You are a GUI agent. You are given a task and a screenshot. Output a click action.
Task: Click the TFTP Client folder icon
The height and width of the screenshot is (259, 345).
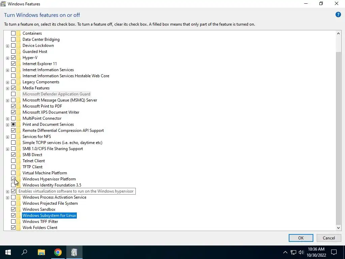tap(18, 167)
